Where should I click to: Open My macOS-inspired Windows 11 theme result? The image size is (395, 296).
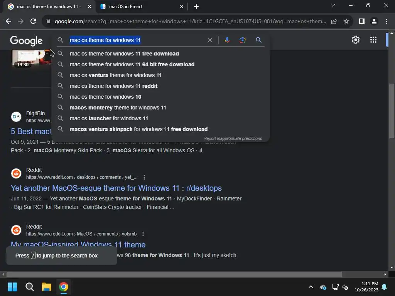pos(78,244)
